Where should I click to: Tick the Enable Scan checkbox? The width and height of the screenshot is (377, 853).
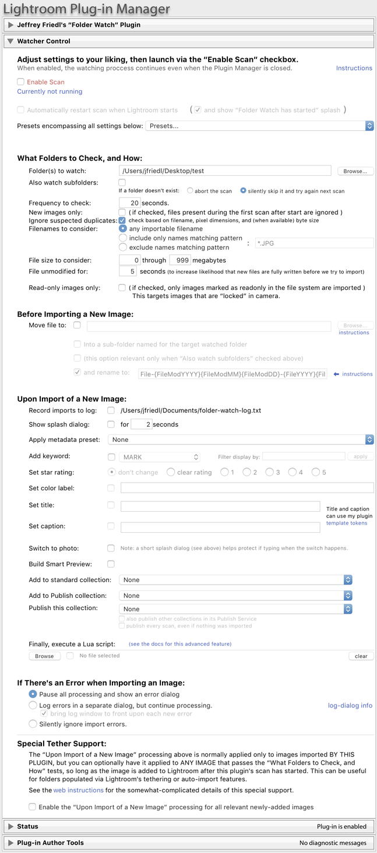tap(21, 82)
